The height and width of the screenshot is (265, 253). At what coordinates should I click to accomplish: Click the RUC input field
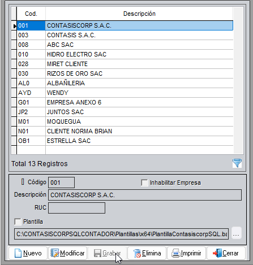pos(76,208)
